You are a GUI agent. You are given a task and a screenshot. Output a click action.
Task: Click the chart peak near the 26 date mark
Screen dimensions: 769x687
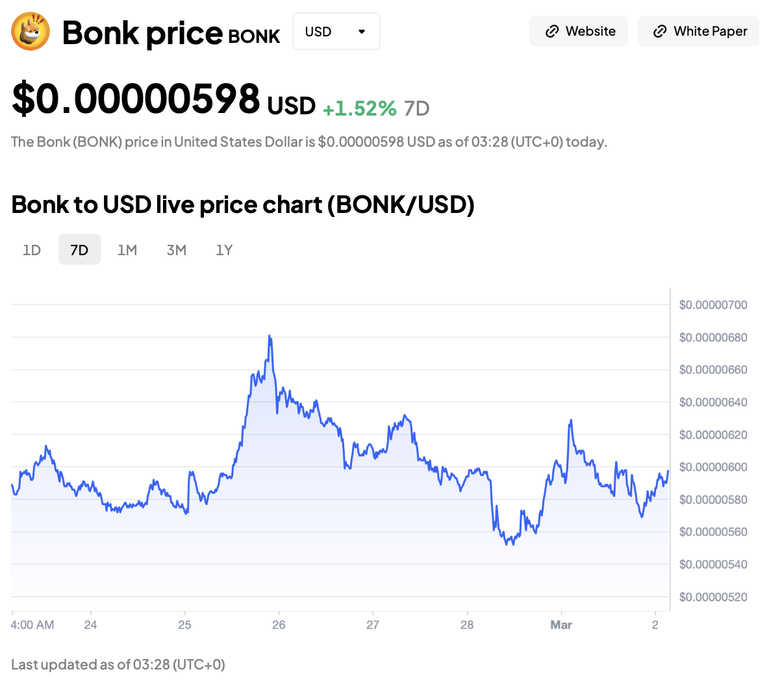270,336
